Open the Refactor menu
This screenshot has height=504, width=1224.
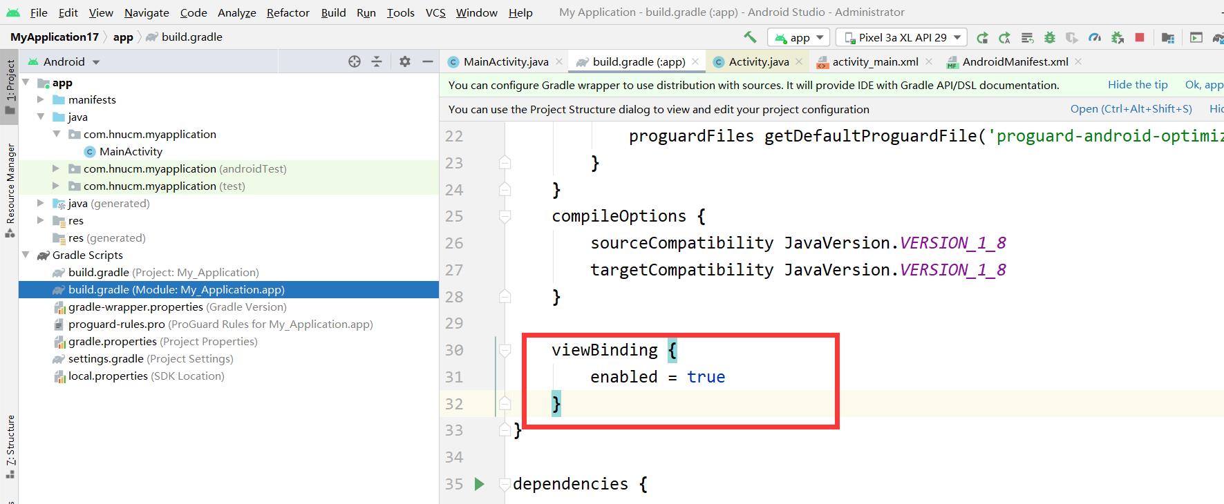[288, 12]
